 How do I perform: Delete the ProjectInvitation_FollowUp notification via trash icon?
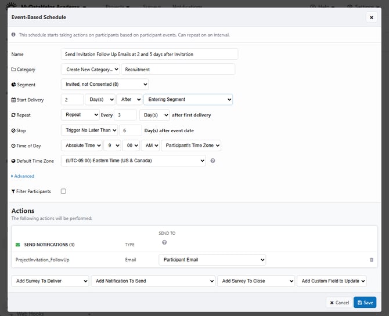click(x=372, y=260)
